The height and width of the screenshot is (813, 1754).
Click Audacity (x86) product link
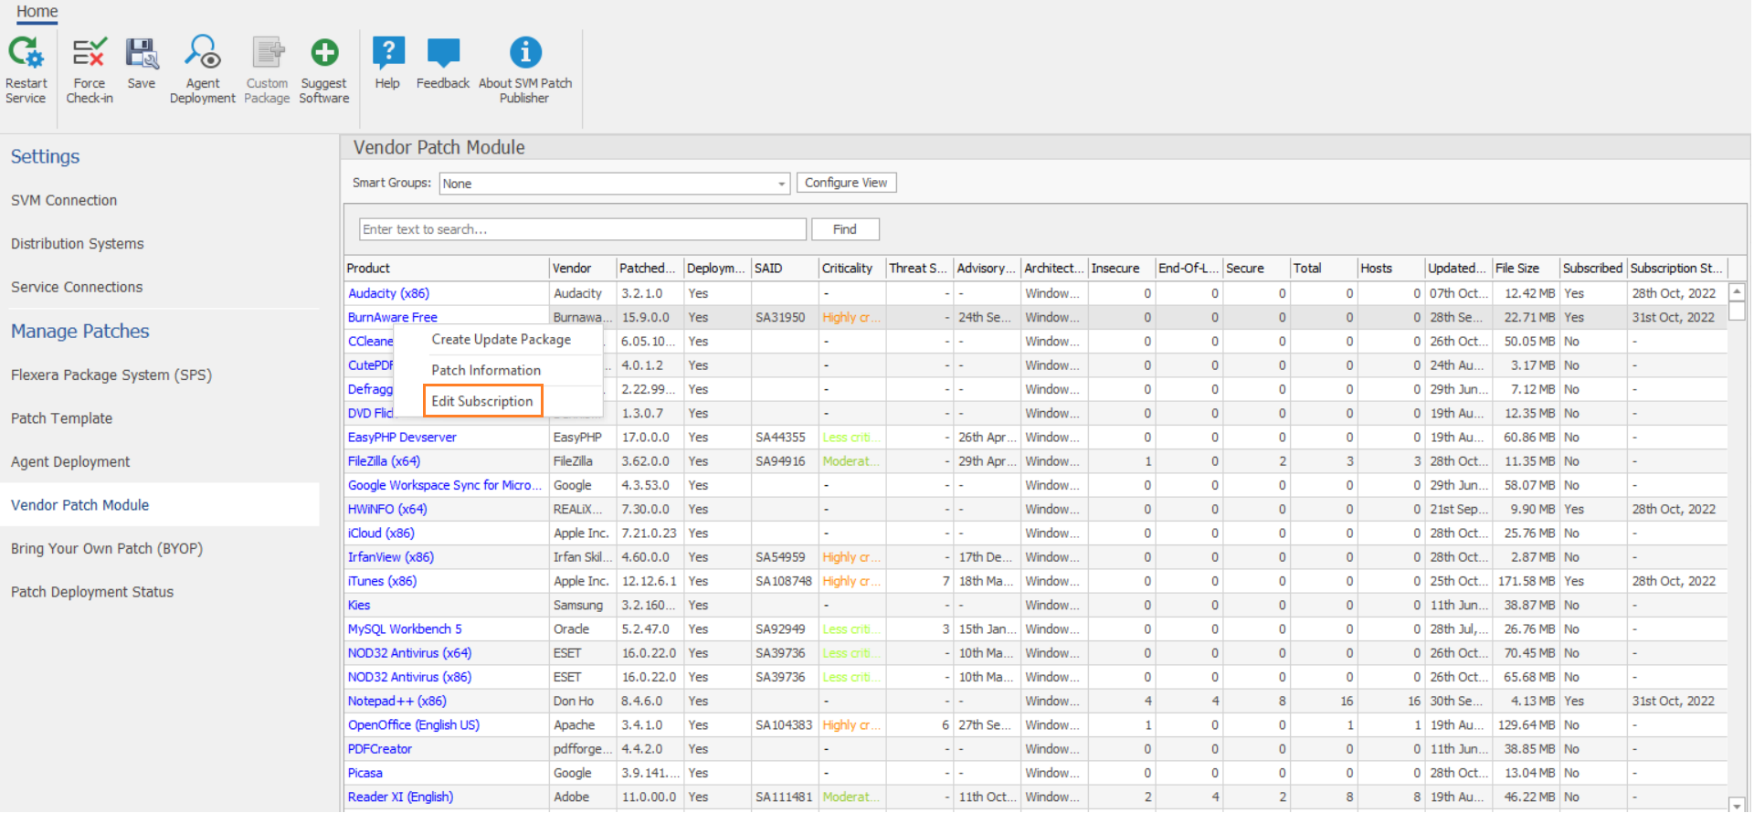388,293
